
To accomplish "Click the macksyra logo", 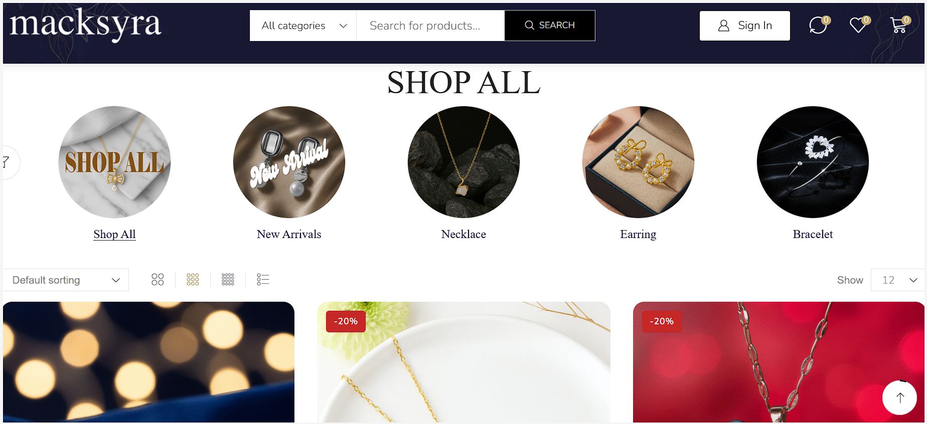I will coord(86,24).
